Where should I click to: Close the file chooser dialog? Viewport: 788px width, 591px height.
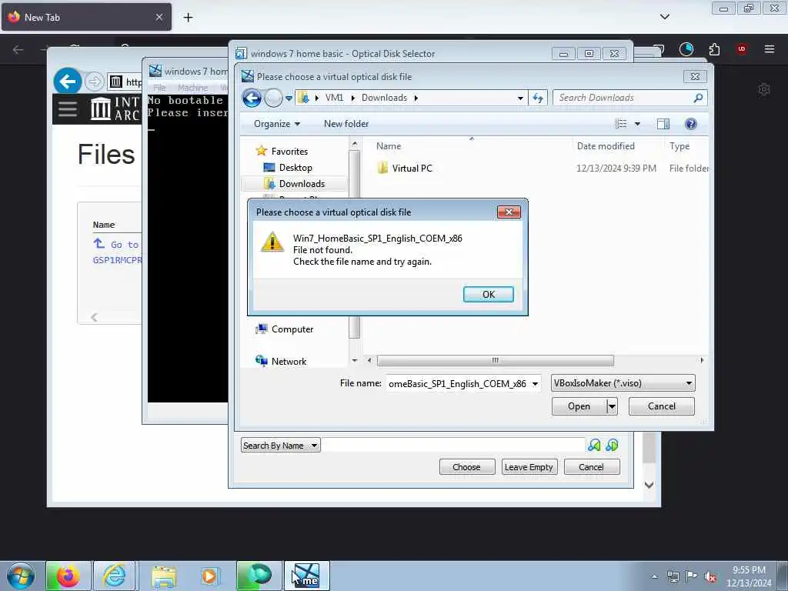[695, 76]
